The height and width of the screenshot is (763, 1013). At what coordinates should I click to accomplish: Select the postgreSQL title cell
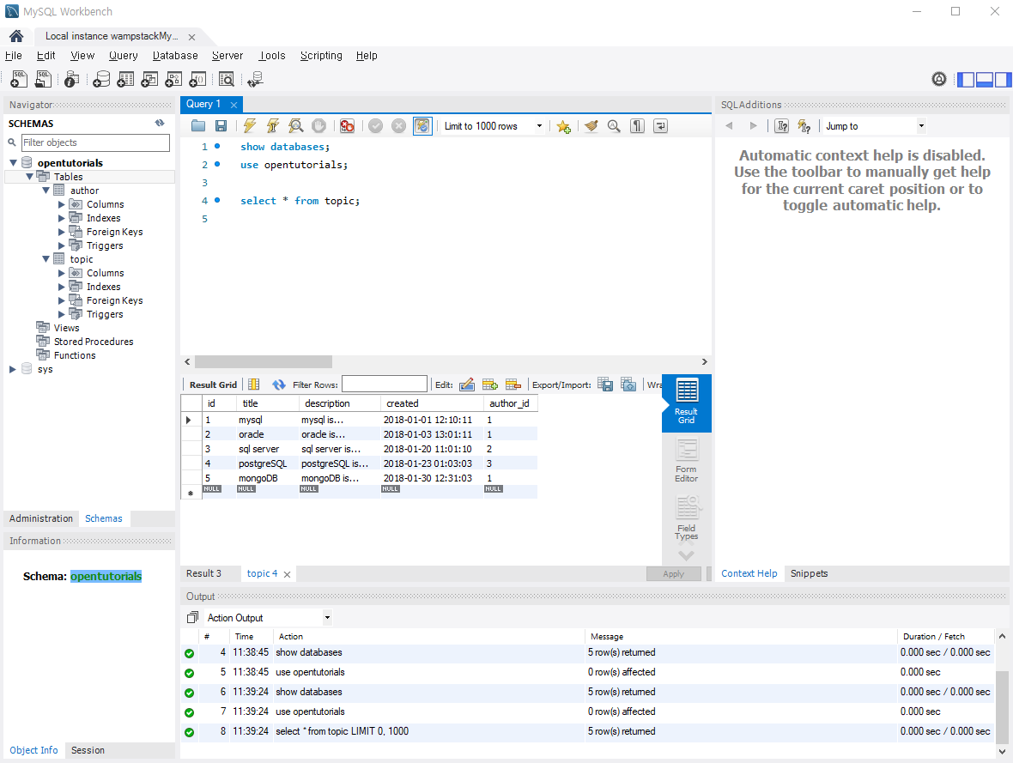point(266,463)
